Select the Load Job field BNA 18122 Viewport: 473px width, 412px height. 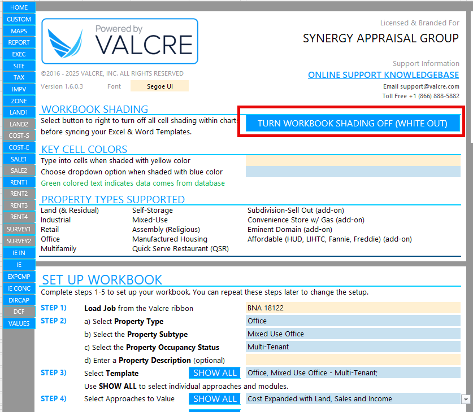coord(353,308)
